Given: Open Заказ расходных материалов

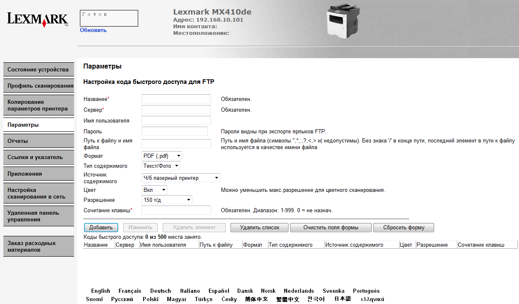Looking at the screenshot, I should (x=38, y=246).
